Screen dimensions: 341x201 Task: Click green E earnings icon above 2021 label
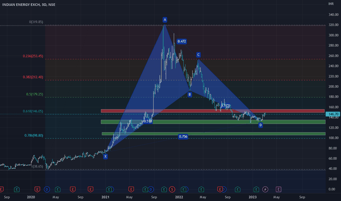[109, 189]
